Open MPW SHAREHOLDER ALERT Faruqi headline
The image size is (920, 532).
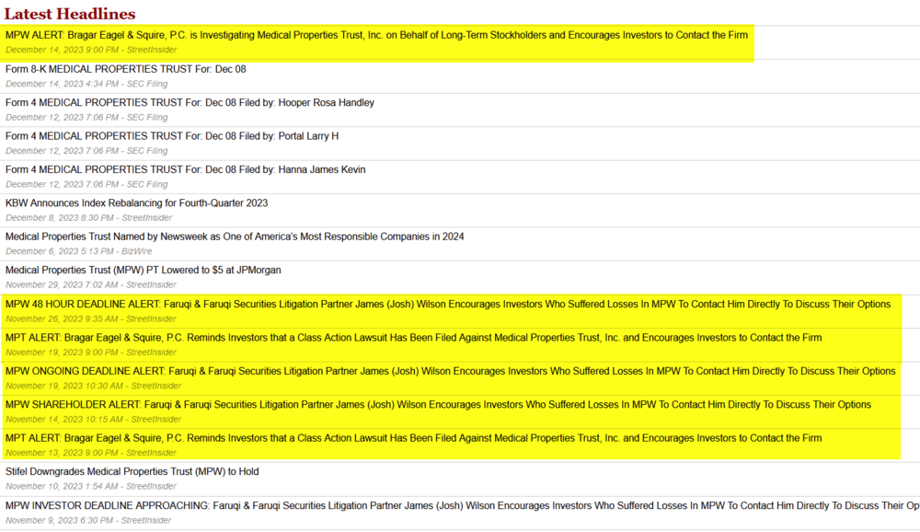[x=438, y=405]
